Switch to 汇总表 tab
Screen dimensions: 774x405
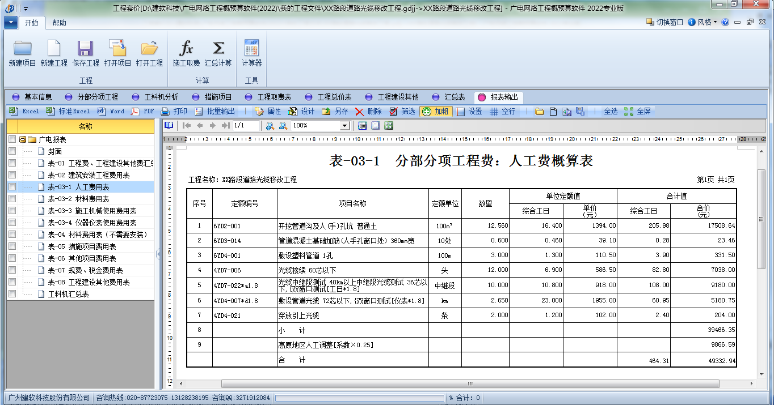click(449, 97)
